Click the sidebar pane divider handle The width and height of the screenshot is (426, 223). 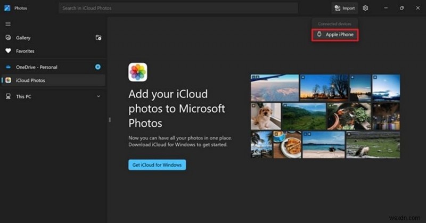point(110,120)
